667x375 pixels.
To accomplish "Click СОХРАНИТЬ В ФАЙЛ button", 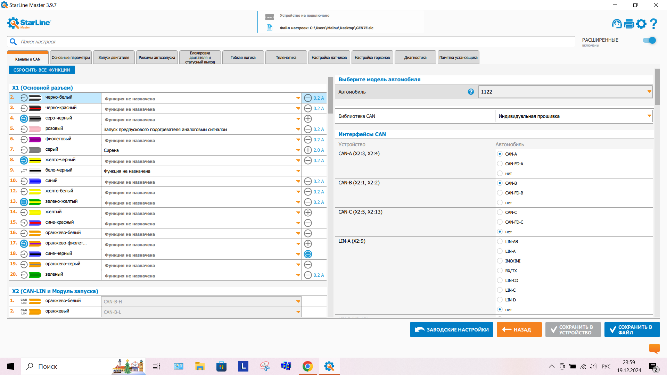I will (632, 330).
